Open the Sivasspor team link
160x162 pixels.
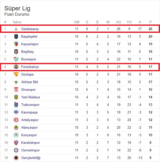(x=28, y=89)
